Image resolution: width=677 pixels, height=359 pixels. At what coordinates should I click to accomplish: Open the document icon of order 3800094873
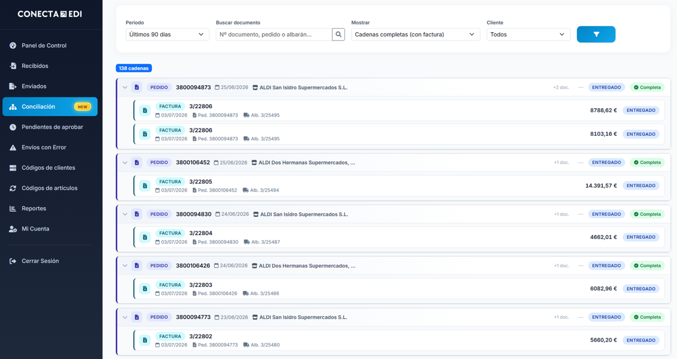(x=137, y=87)
